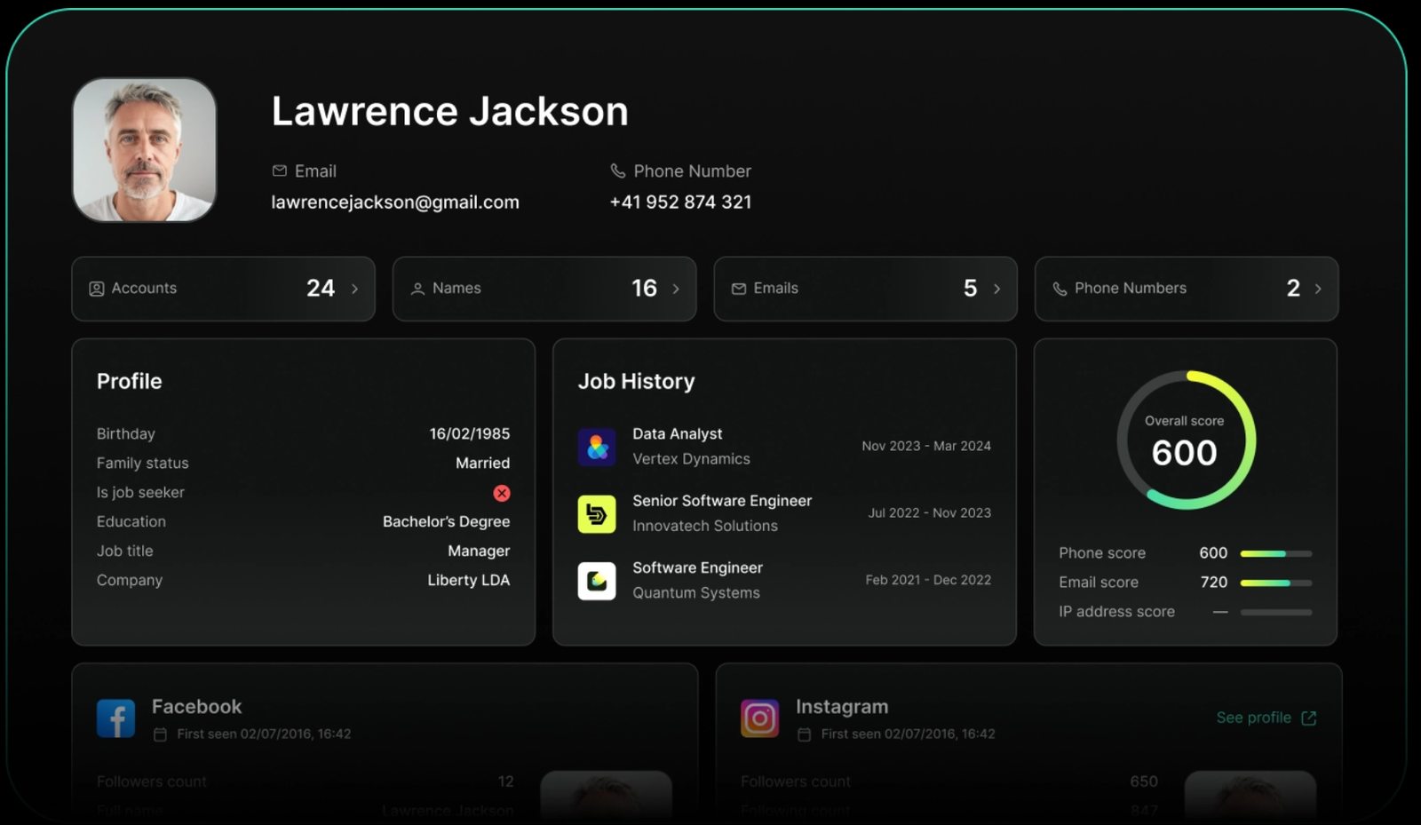Open the Accounts count card
The height and width of the screenshot is (825, 1421).
222,289
